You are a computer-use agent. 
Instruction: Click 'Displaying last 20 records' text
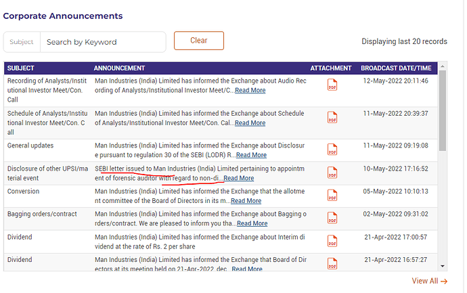pos(404,41)
